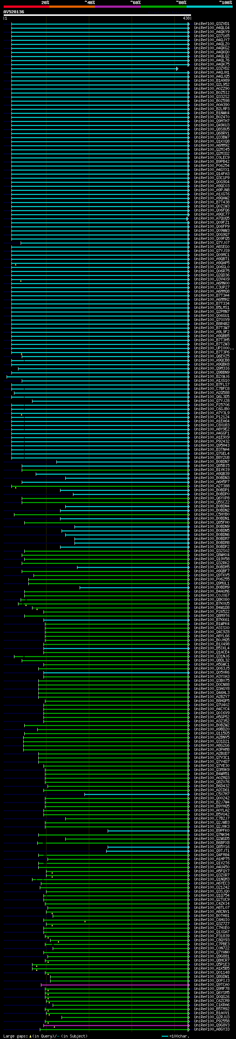Open hit UniRef100_B1A989

click(x=211, y=81)
